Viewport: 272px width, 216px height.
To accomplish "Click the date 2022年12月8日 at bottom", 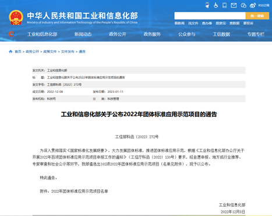I will (x=233, y=212).
